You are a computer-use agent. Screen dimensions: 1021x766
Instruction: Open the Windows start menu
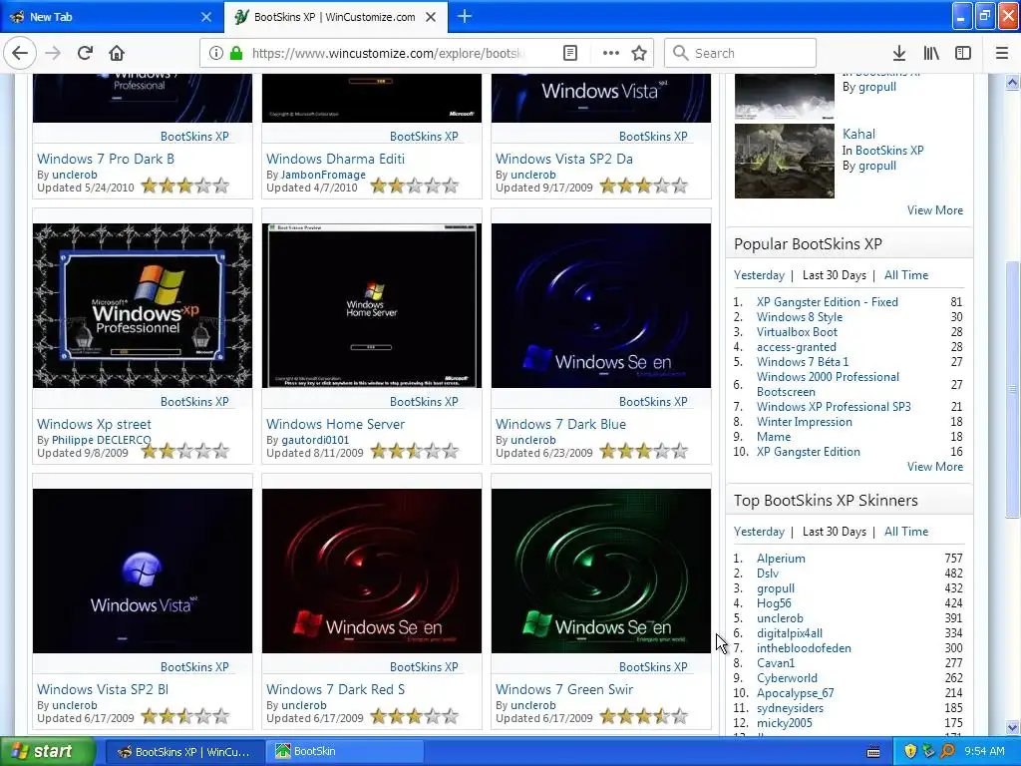point(47,751)
